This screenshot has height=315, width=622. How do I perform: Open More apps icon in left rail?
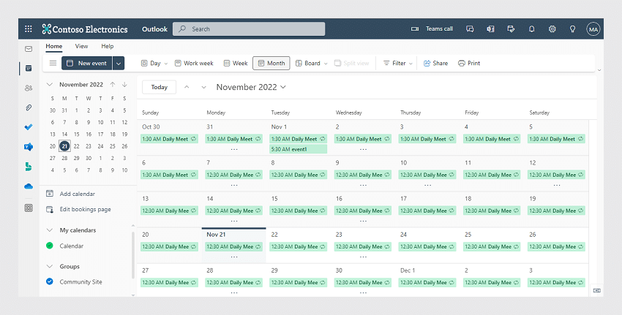pyautogui.click(x=29, y=208)
